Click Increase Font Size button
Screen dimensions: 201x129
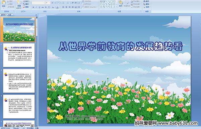52,3
